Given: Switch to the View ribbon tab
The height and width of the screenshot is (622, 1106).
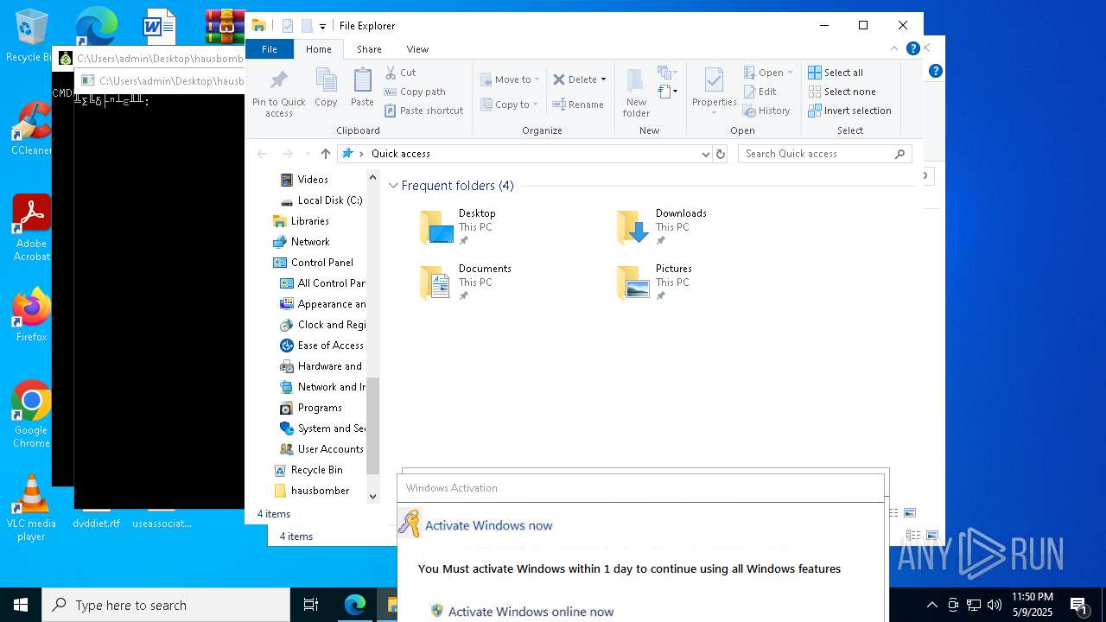Looking at the screenshot, I should pos(417,49).
